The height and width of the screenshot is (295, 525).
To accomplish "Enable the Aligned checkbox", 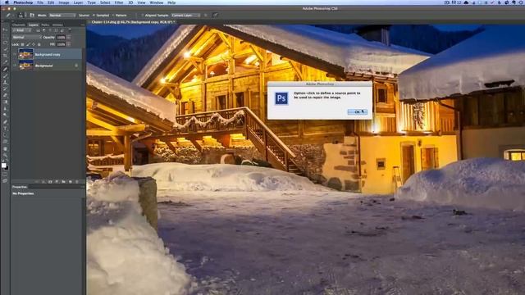I will (x=142, y=15).
